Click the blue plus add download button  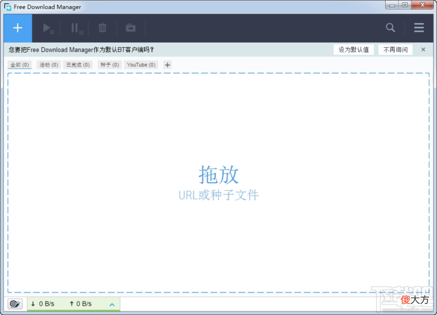click(x=18, y=28)
